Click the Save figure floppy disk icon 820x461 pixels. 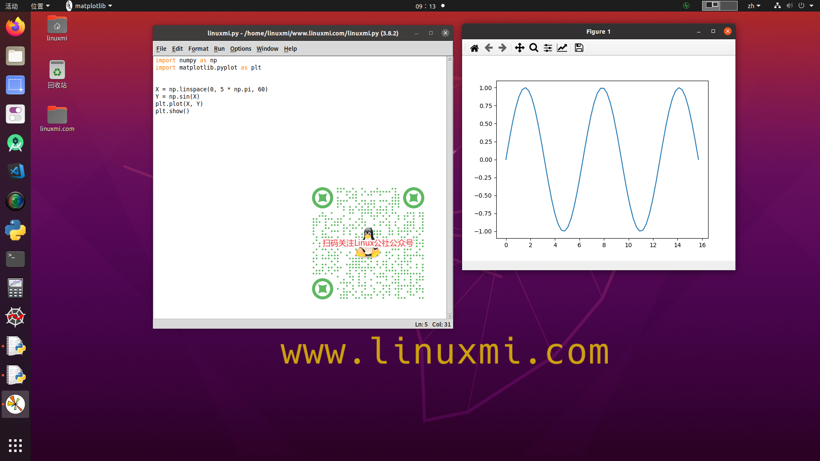coord(579,48)
